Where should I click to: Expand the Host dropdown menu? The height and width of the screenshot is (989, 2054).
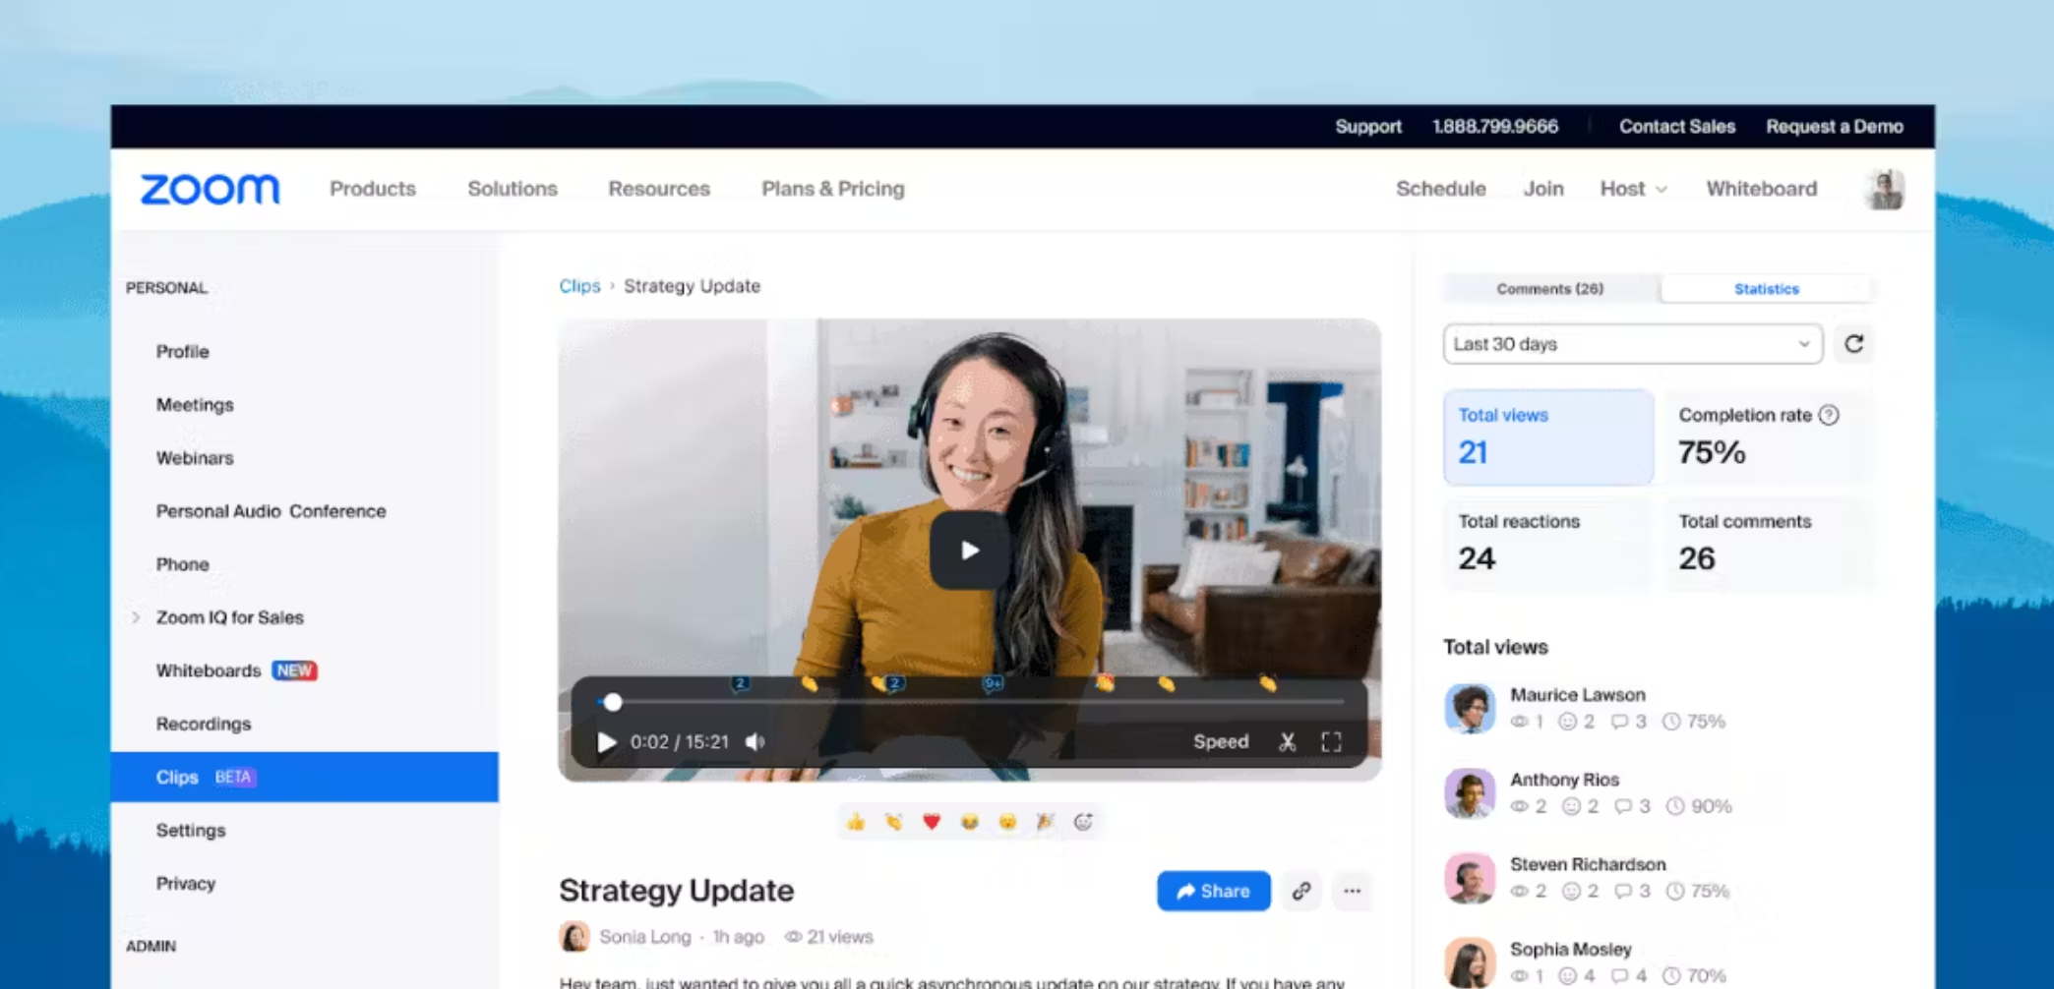pyautogui.click(x=1633, y=189)
